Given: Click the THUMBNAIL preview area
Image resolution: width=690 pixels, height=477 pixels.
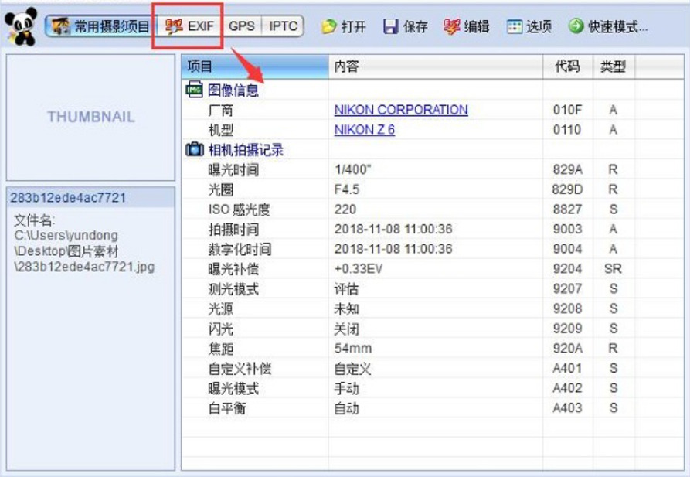Looking at the screenshot, I should pyautogui.click(x=90, y=118).
